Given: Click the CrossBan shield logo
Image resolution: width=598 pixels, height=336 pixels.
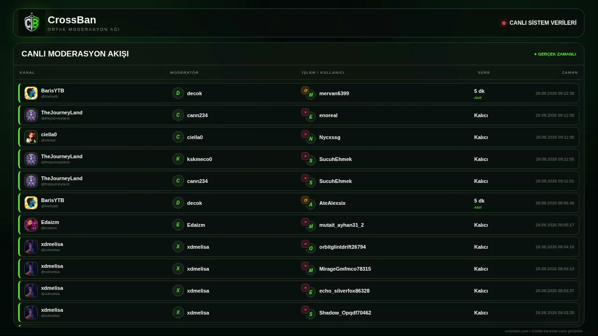Looking at the screenshot, I should [32, 23].
